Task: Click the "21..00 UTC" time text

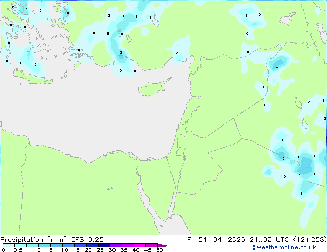Action: (269, 240)
